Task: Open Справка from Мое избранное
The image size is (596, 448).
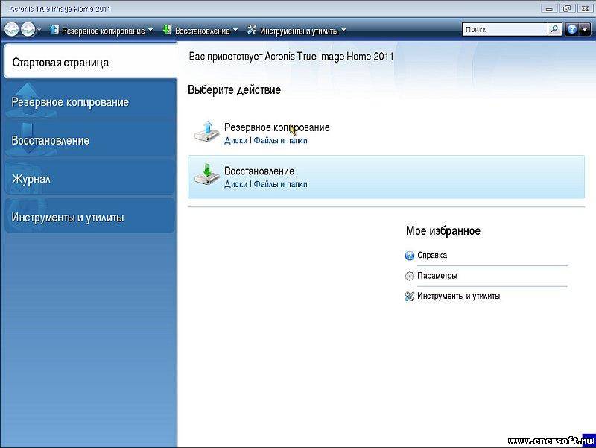Action: [432, 255]
